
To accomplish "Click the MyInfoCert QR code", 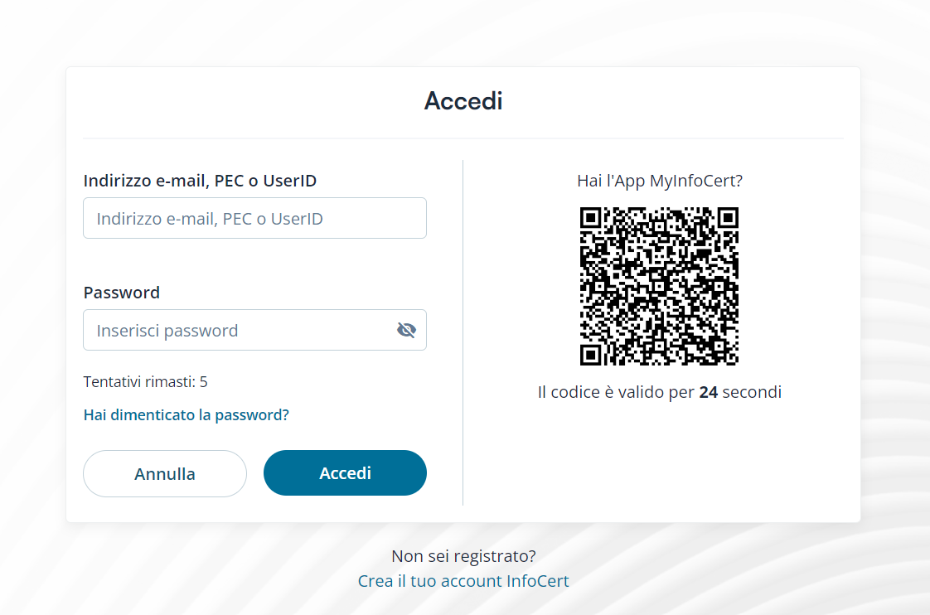I will 659,286.
